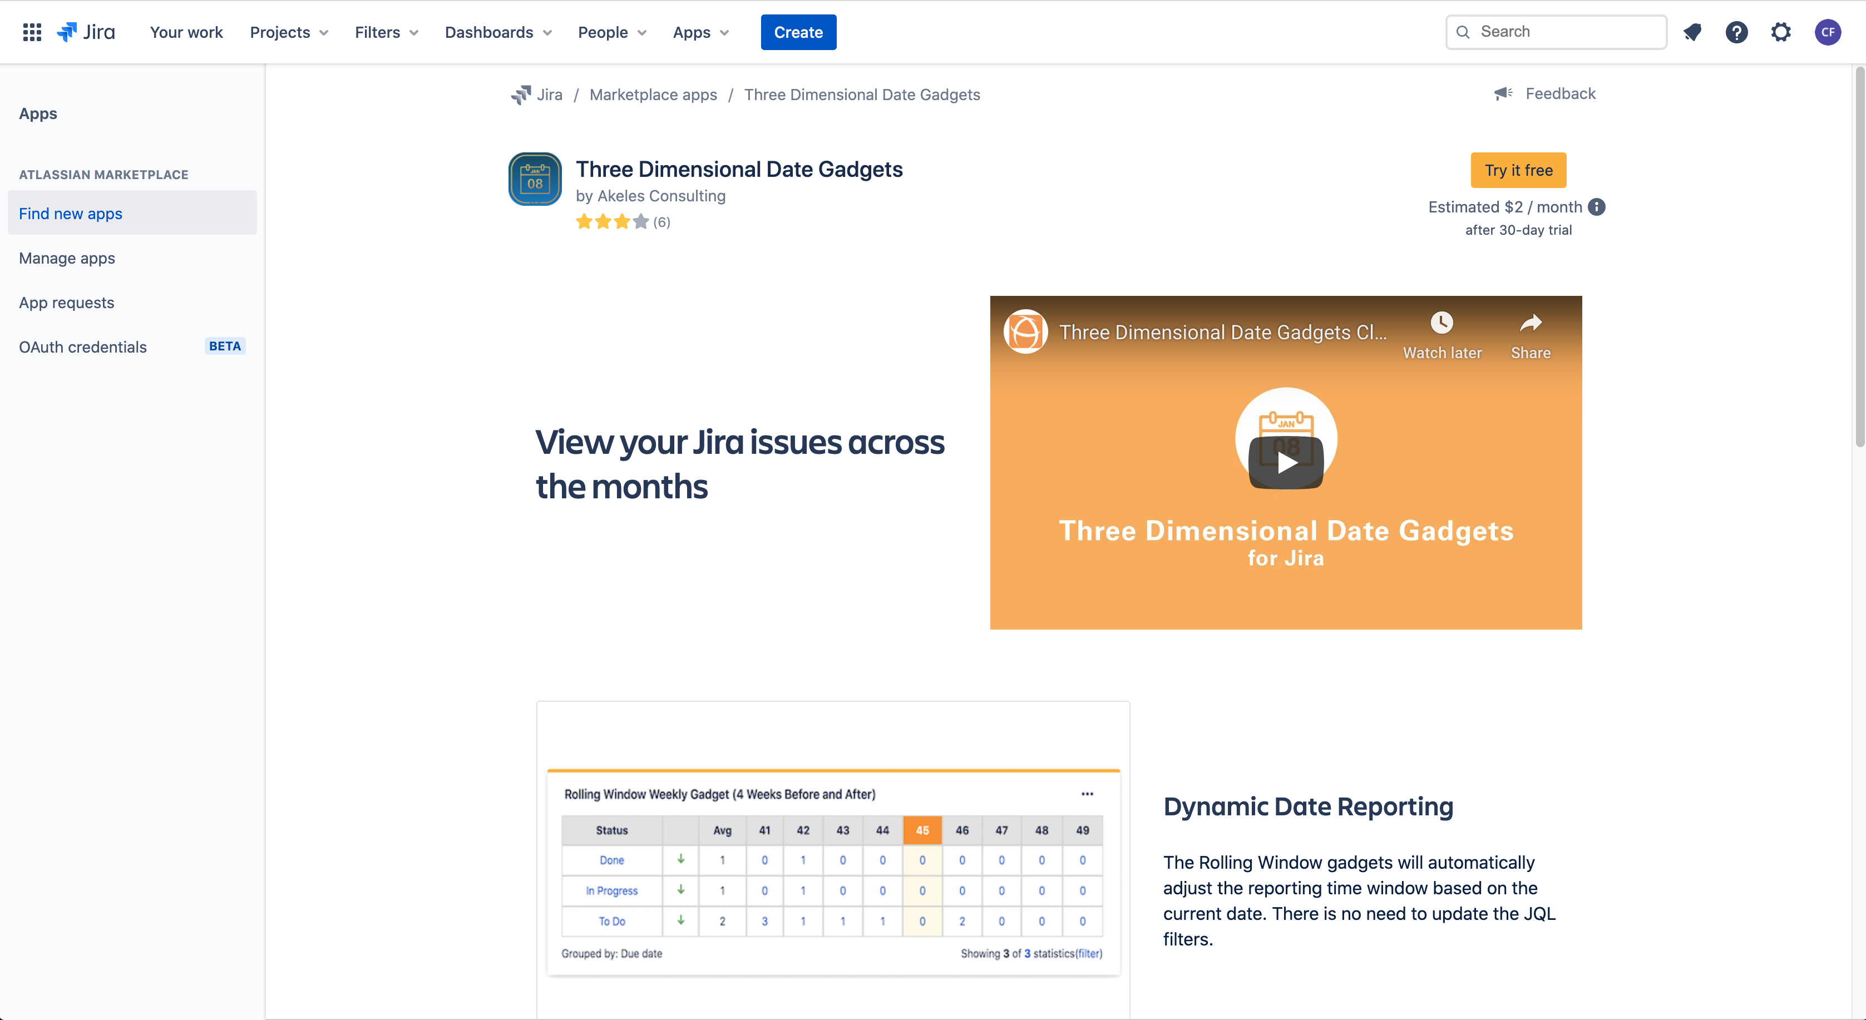Open the Apps menu in the top bar
1866x1020 pixels.
point(700,32)
